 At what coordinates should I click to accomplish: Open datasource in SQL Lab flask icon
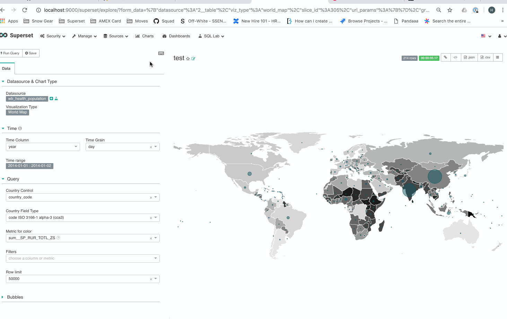point(56,98)
